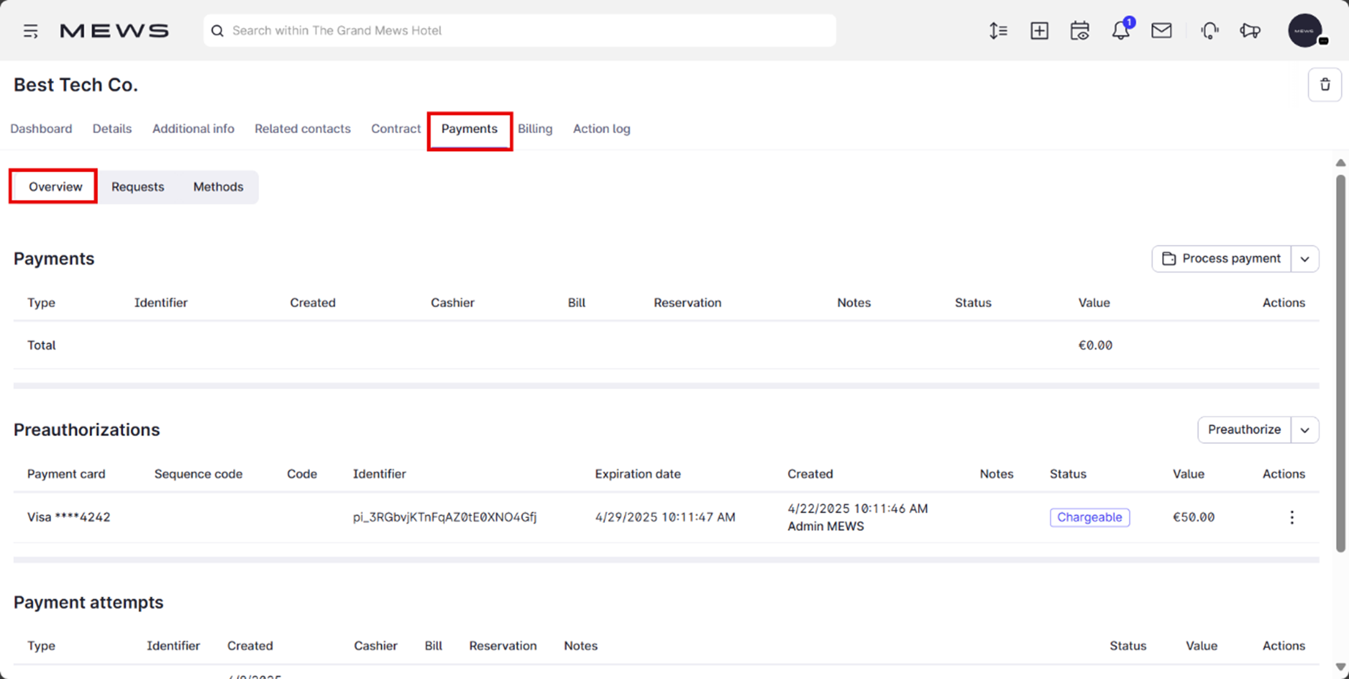Click the €0.00 payments total value

click(x=1095, y=345)
